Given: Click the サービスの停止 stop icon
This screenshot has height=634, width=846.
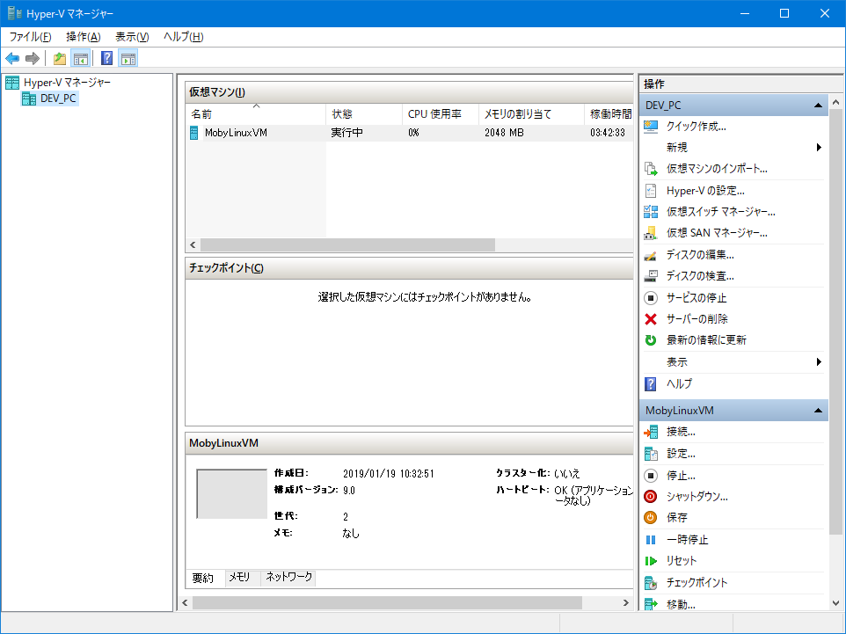Looking at the screenshot, I should pos(651,298).
